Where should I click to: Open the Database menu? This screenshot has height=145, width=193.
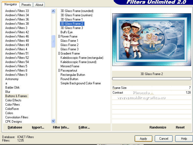[15, 127]
